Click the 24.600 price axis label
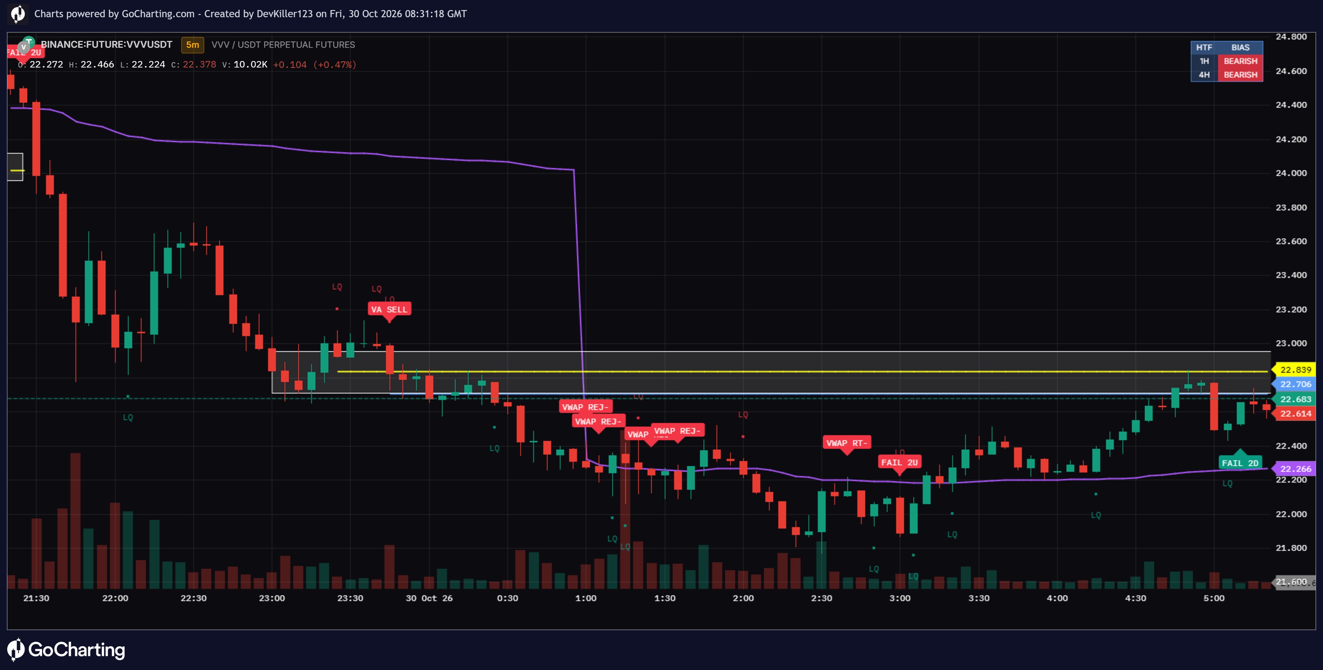Viewport: 1323px width, 670px height. pos(1291,71)
